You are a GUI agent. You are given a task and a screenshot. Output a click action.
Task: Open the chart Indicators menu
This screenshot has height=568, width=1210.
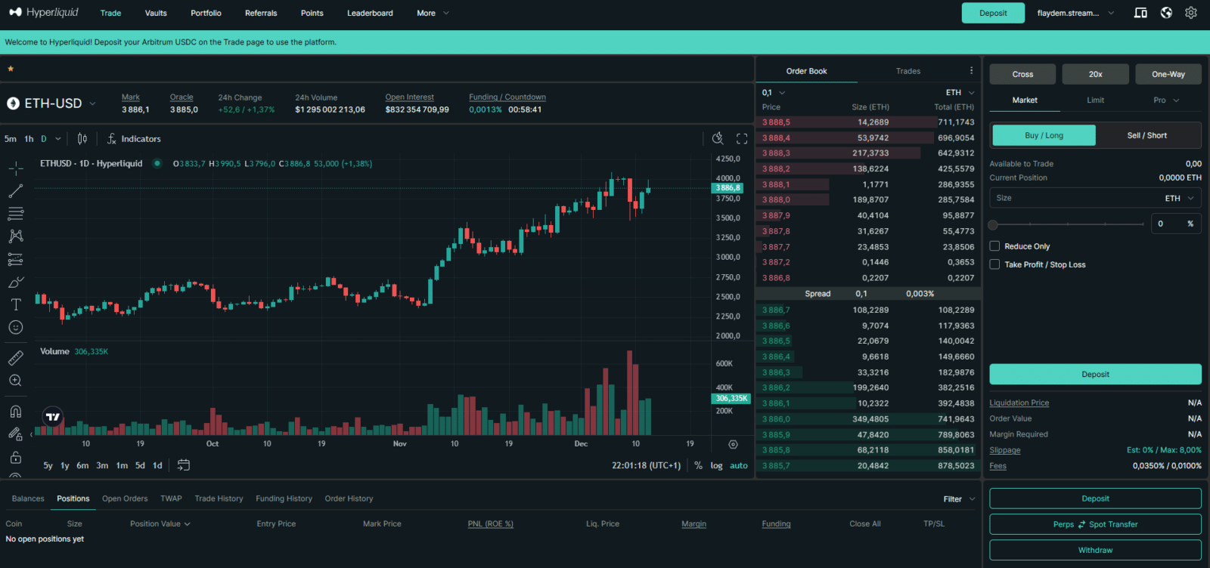(x=134, y=139)
